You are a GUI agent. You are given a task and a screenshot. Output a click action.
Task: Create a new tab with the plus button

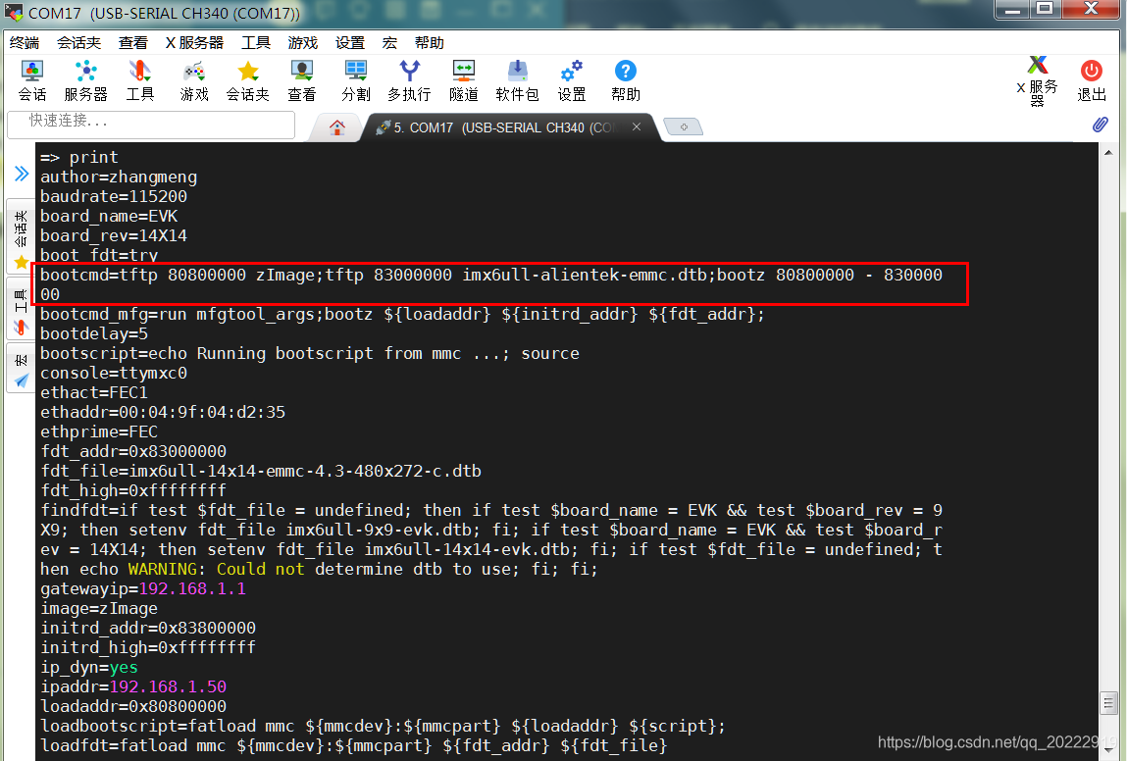pos(683,126)
